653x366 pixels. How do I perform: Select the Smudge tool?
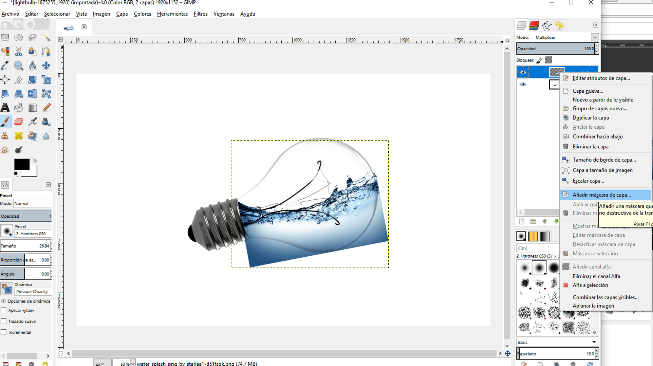[x=5, y=150]
